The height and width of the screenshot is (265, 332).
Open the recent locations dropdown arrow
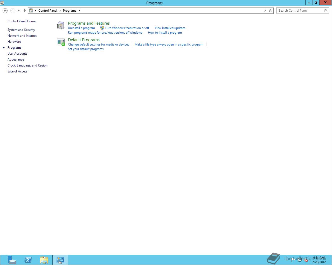[x=19, y=11]
